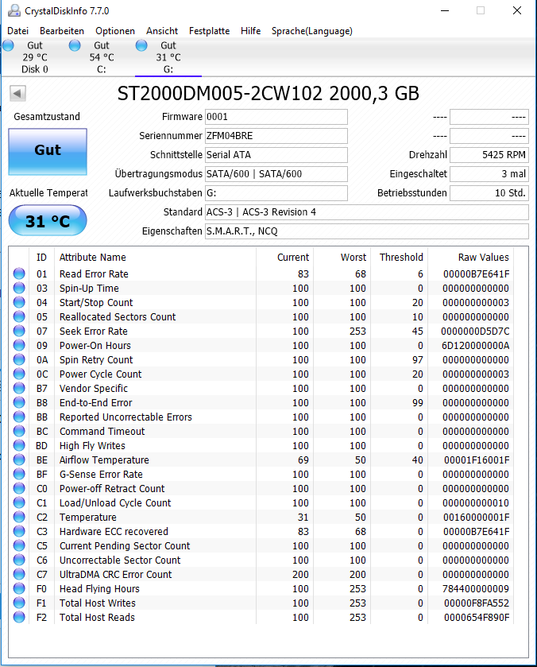Click the previous disk arrow button
Viewport: 537px width, 667px height.
coord(17,93)
